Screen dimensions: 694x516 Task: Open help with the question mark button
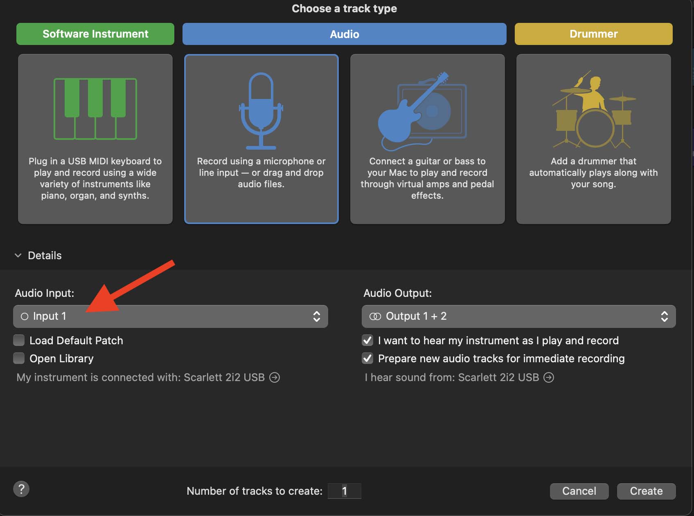21,489
